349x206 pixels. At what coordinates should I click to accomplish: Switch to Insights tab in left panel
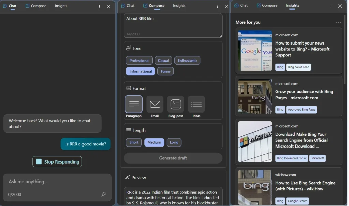pos(61,6)
